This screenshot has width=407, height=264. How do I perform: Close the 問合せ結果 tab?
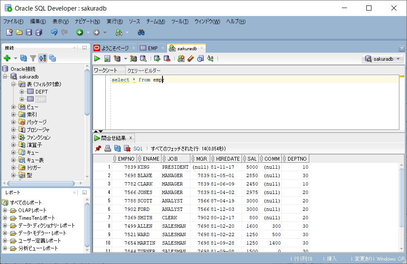click(131, 138)
